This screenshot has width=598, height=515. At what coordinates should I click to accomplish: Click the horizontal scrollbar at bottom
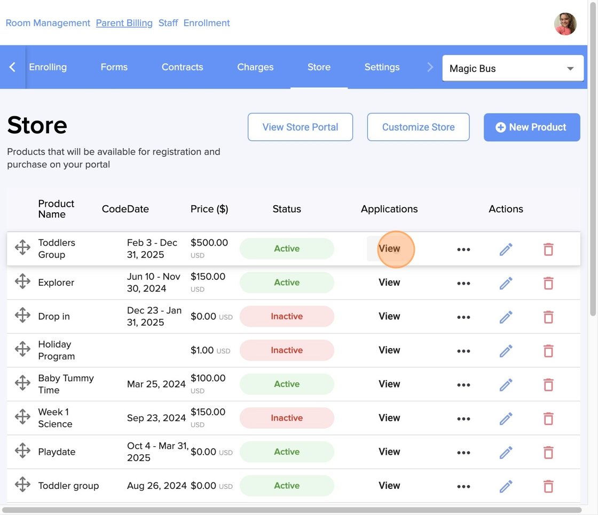coord(292,510)
